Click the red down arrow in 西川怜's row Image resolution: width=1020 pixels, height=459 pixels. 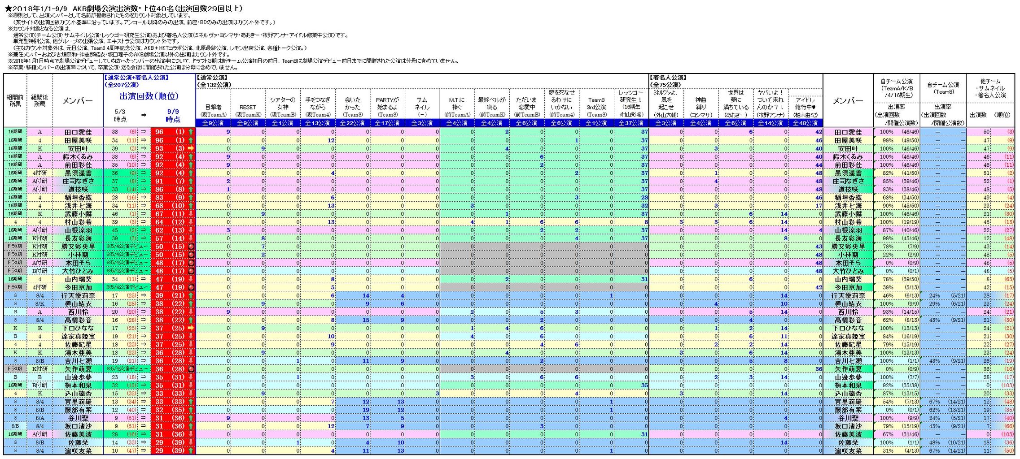pyautogui.click(x=191, y=312)
